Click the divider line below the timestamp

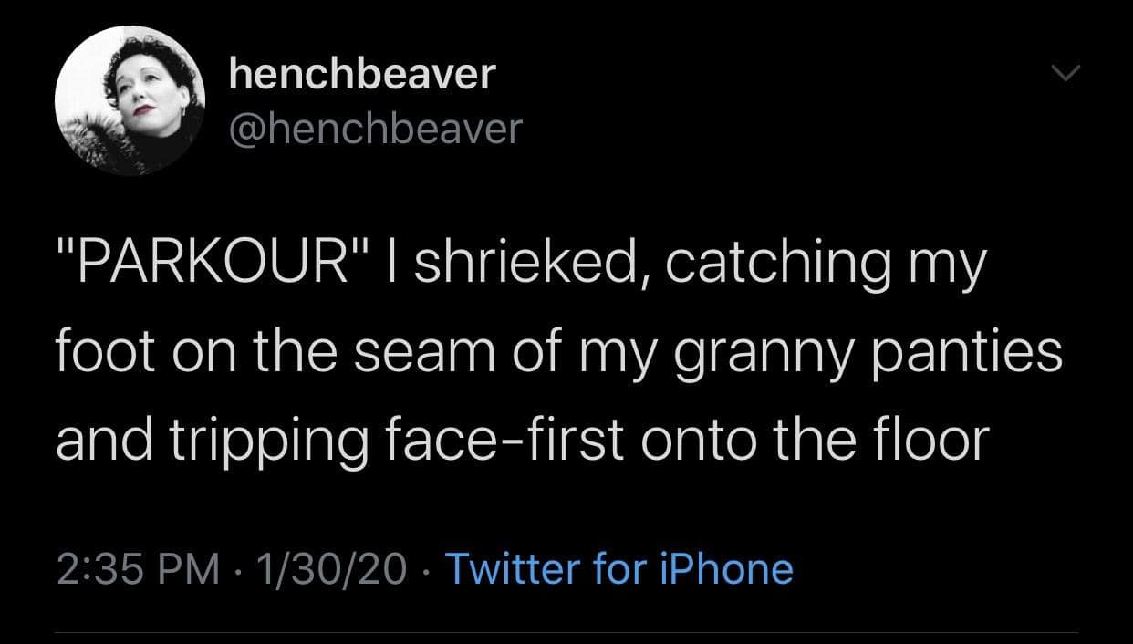566,632
